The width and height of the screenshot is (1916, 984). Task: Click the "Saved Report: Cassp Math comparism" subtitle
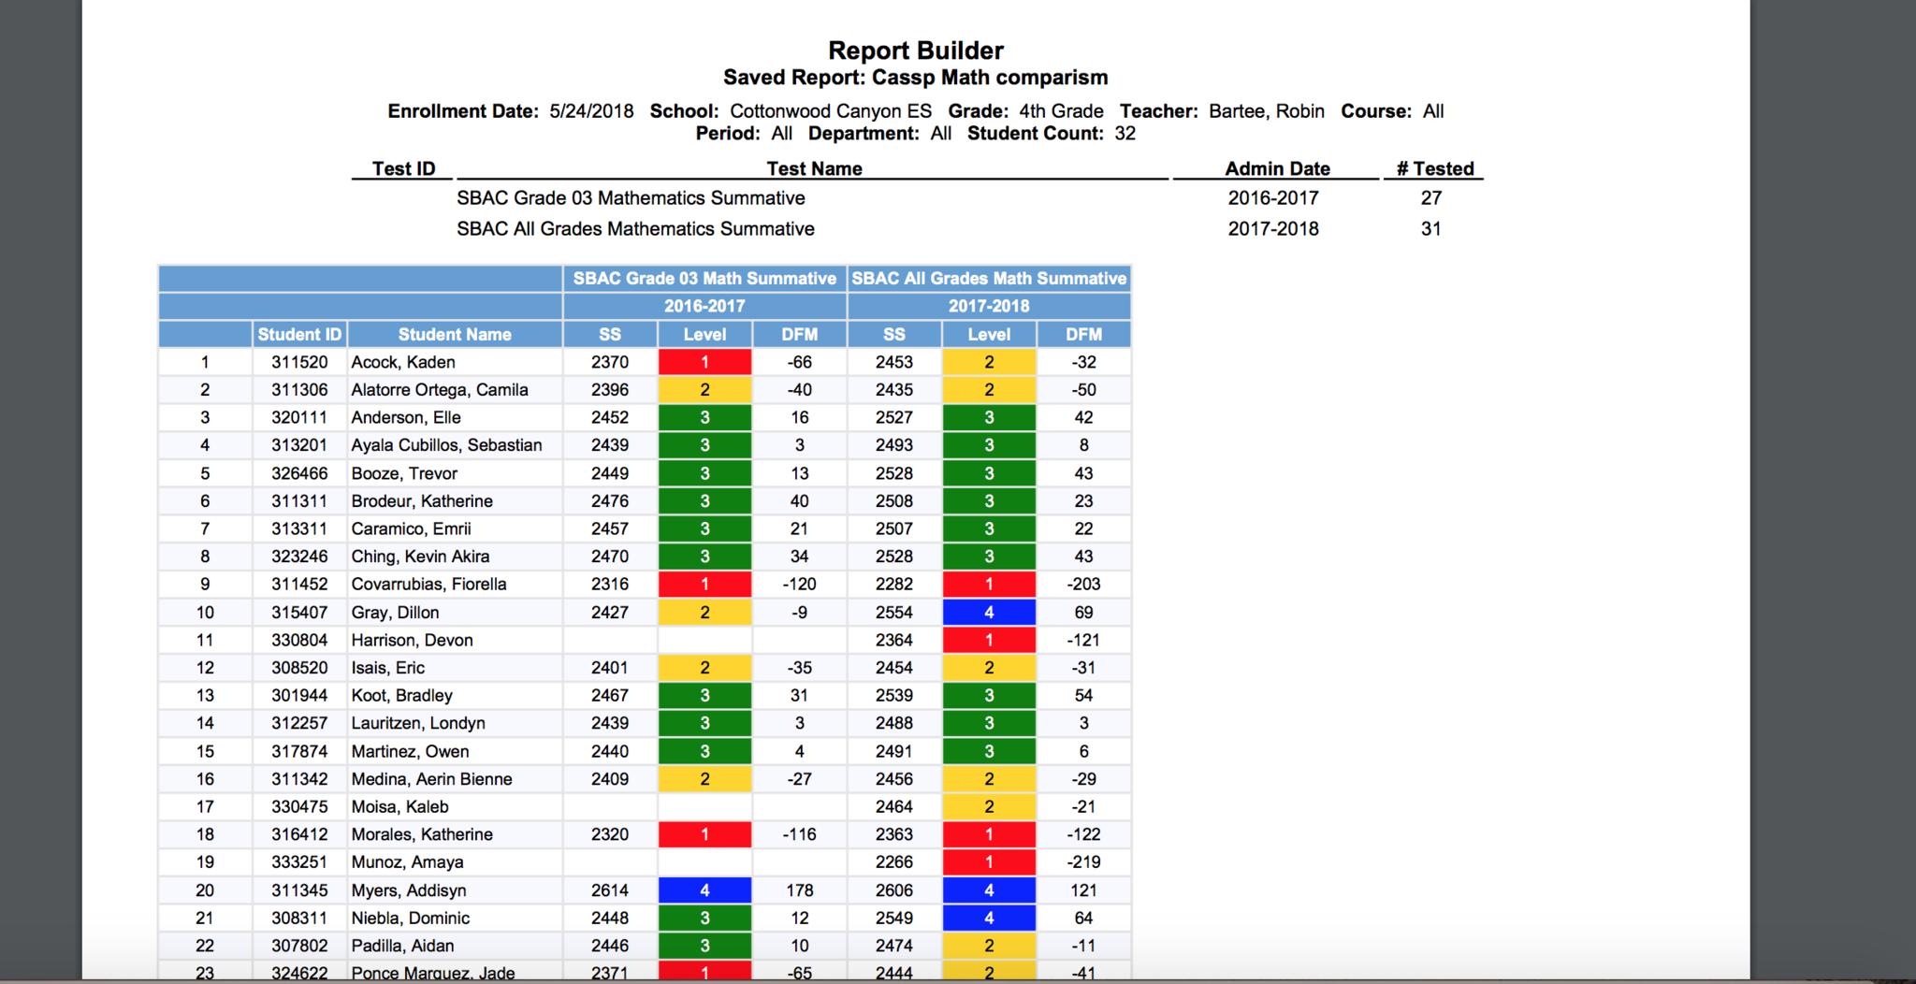click(x=915, y=78)
